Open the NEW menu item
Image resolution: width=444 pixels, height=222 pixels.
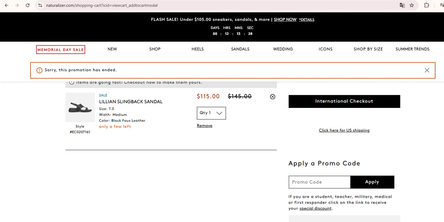[112, 49]
